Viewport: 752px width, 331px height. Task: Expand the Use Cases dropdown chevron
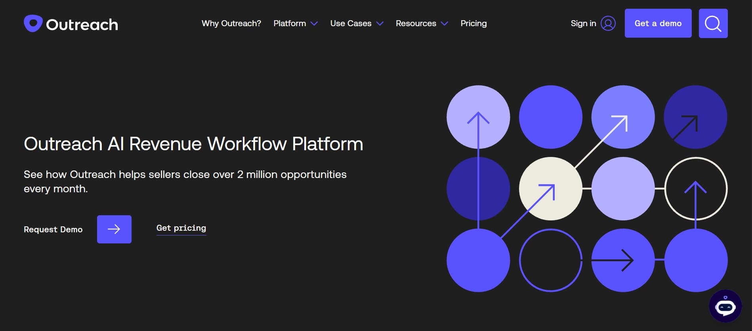click(x=380, y=24)
